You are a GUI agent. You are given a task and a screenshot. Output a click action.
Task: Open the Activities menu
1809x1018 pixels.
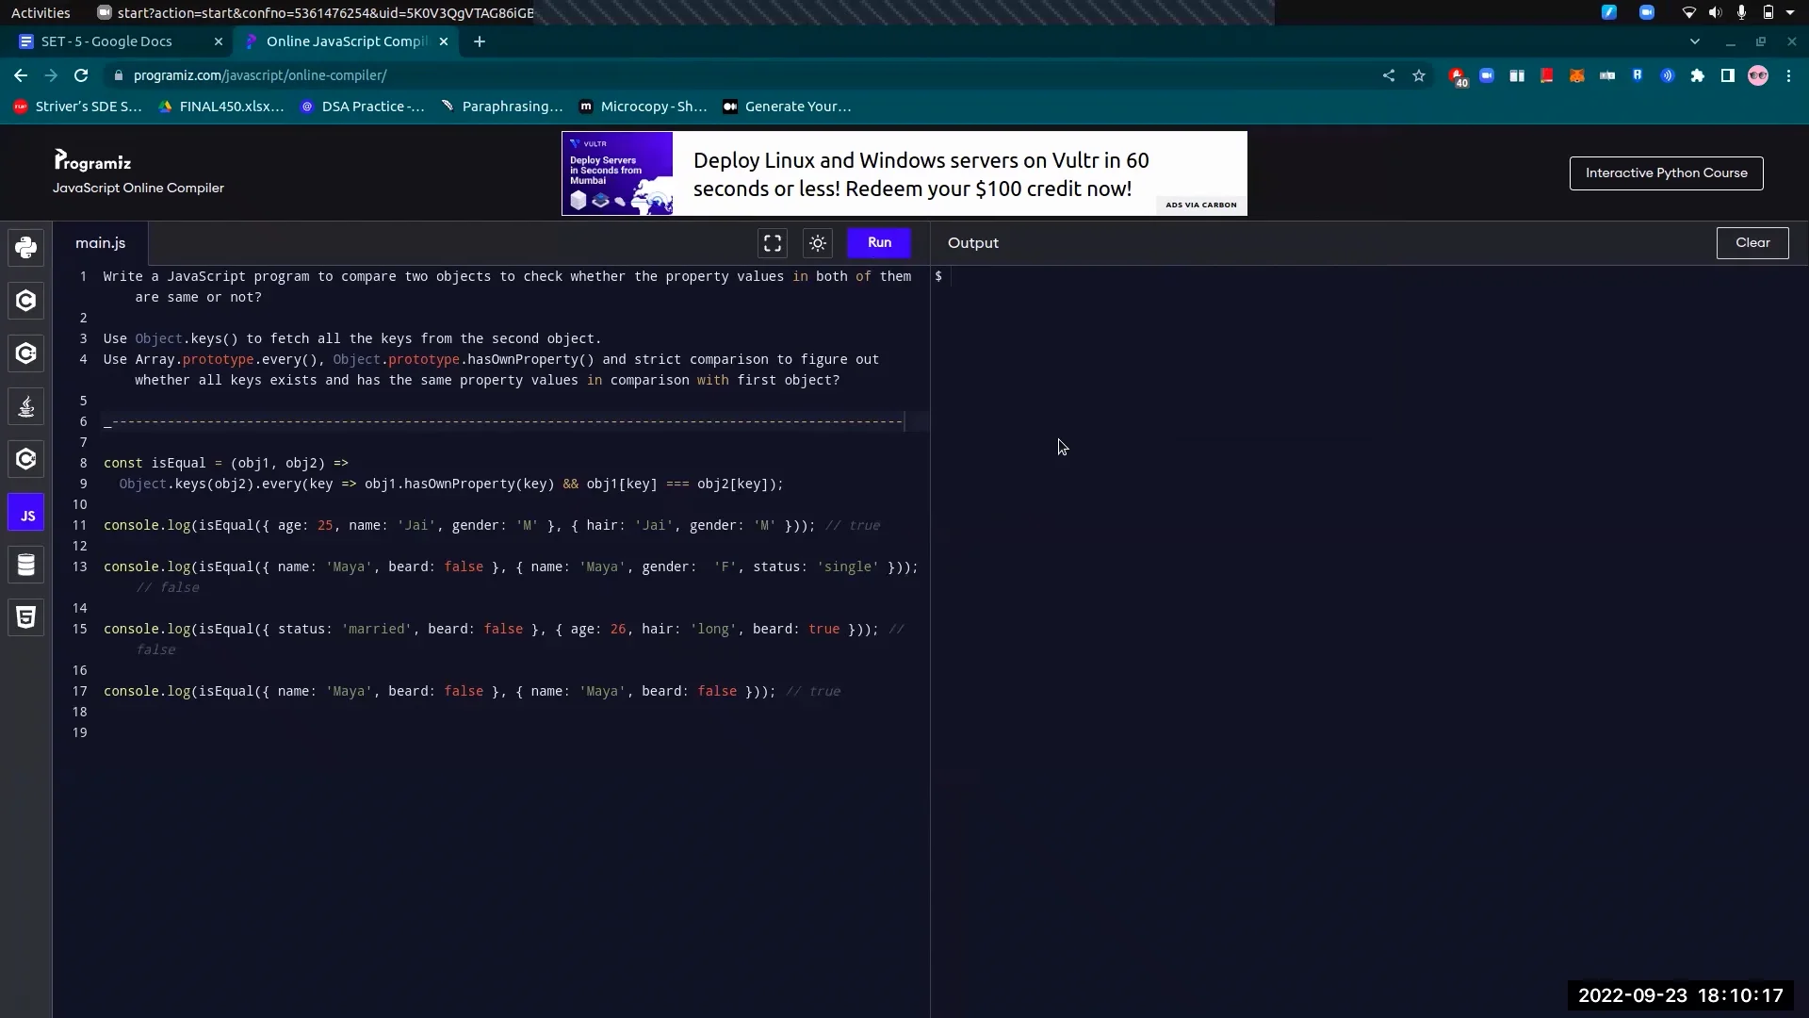pos(41,12)
